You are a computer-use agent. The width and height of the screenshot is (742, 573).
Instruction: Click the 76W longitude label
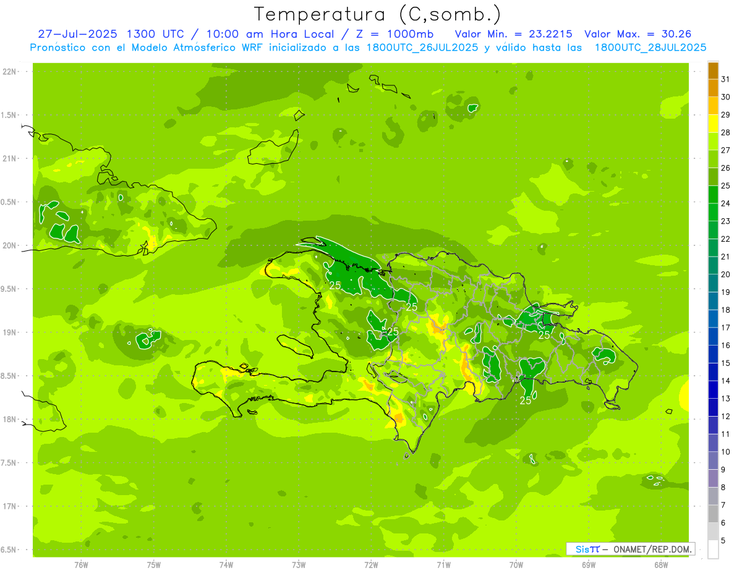point(81,564)
